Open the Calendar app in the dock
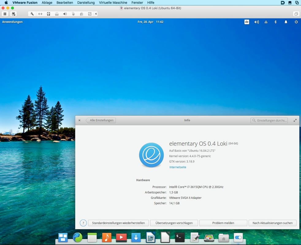This screenshot has width=301, height=245. pyautogui.click(x=92, y=237)
